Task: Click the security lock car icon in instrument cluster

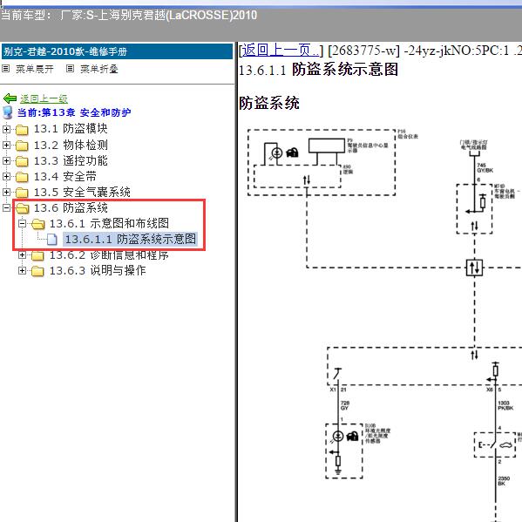Action: [x=292, y=153]
